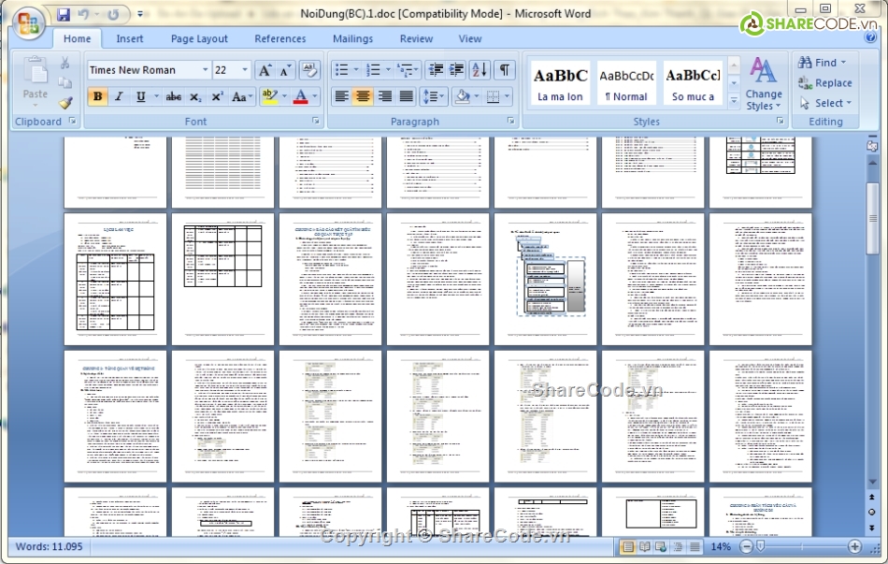Click the 14% zoom level

pyautogui.click(x=721, y=547)
